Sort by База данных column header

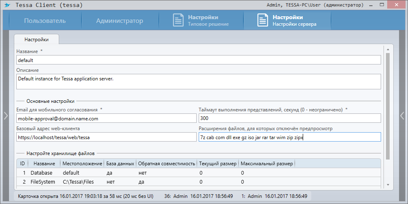(x=120, y=164)
